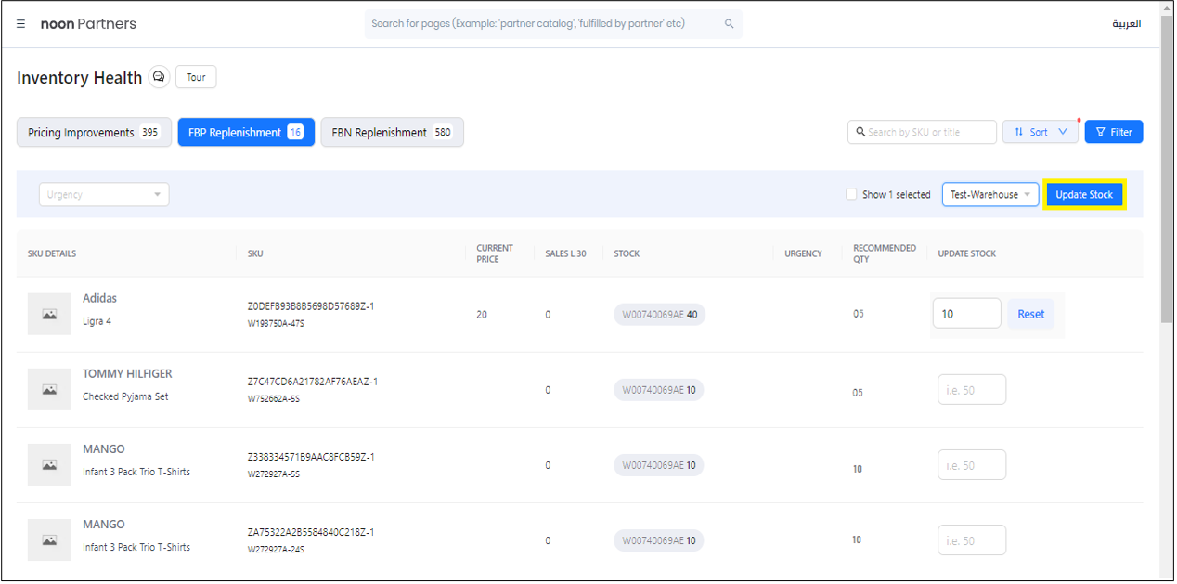1177x584 pixels.
Task: Open the hamburger navigation menu
Action: coord(21,24)
